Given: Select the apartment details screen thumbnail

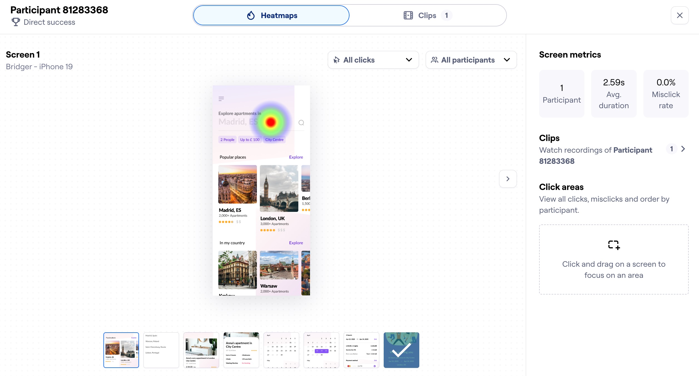Looking at the screenshot, I should 241,350.
